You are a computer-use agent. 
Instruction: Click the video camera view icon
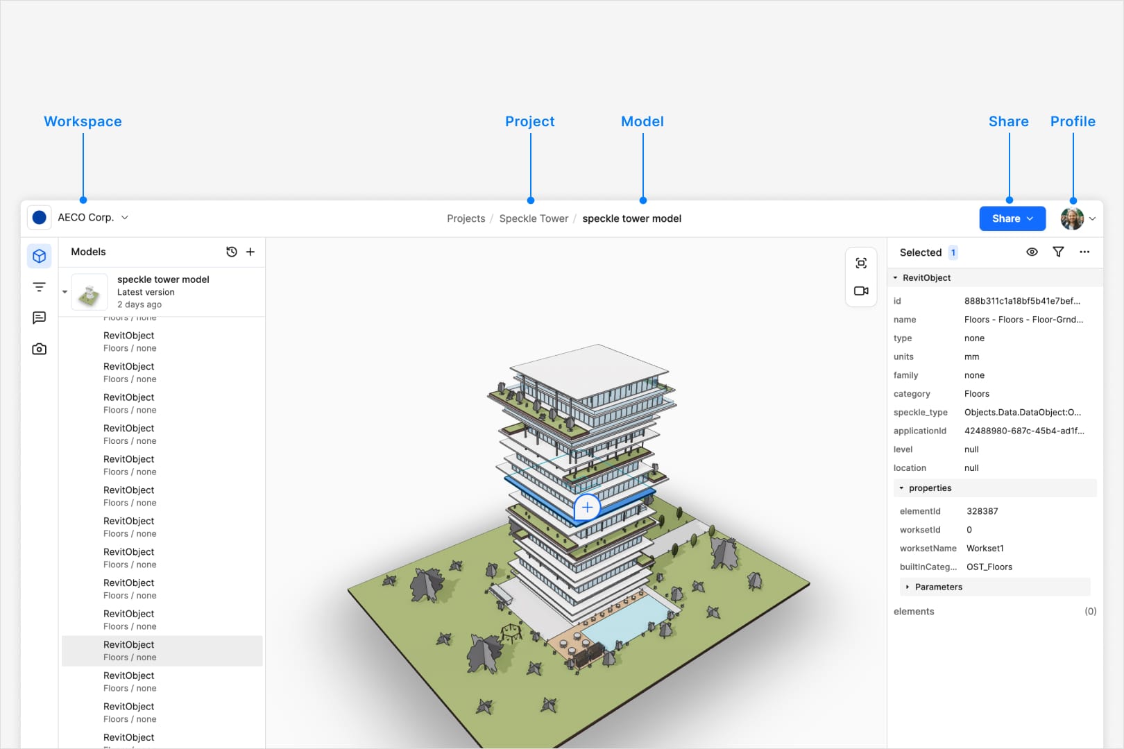(x=861, y=291)
